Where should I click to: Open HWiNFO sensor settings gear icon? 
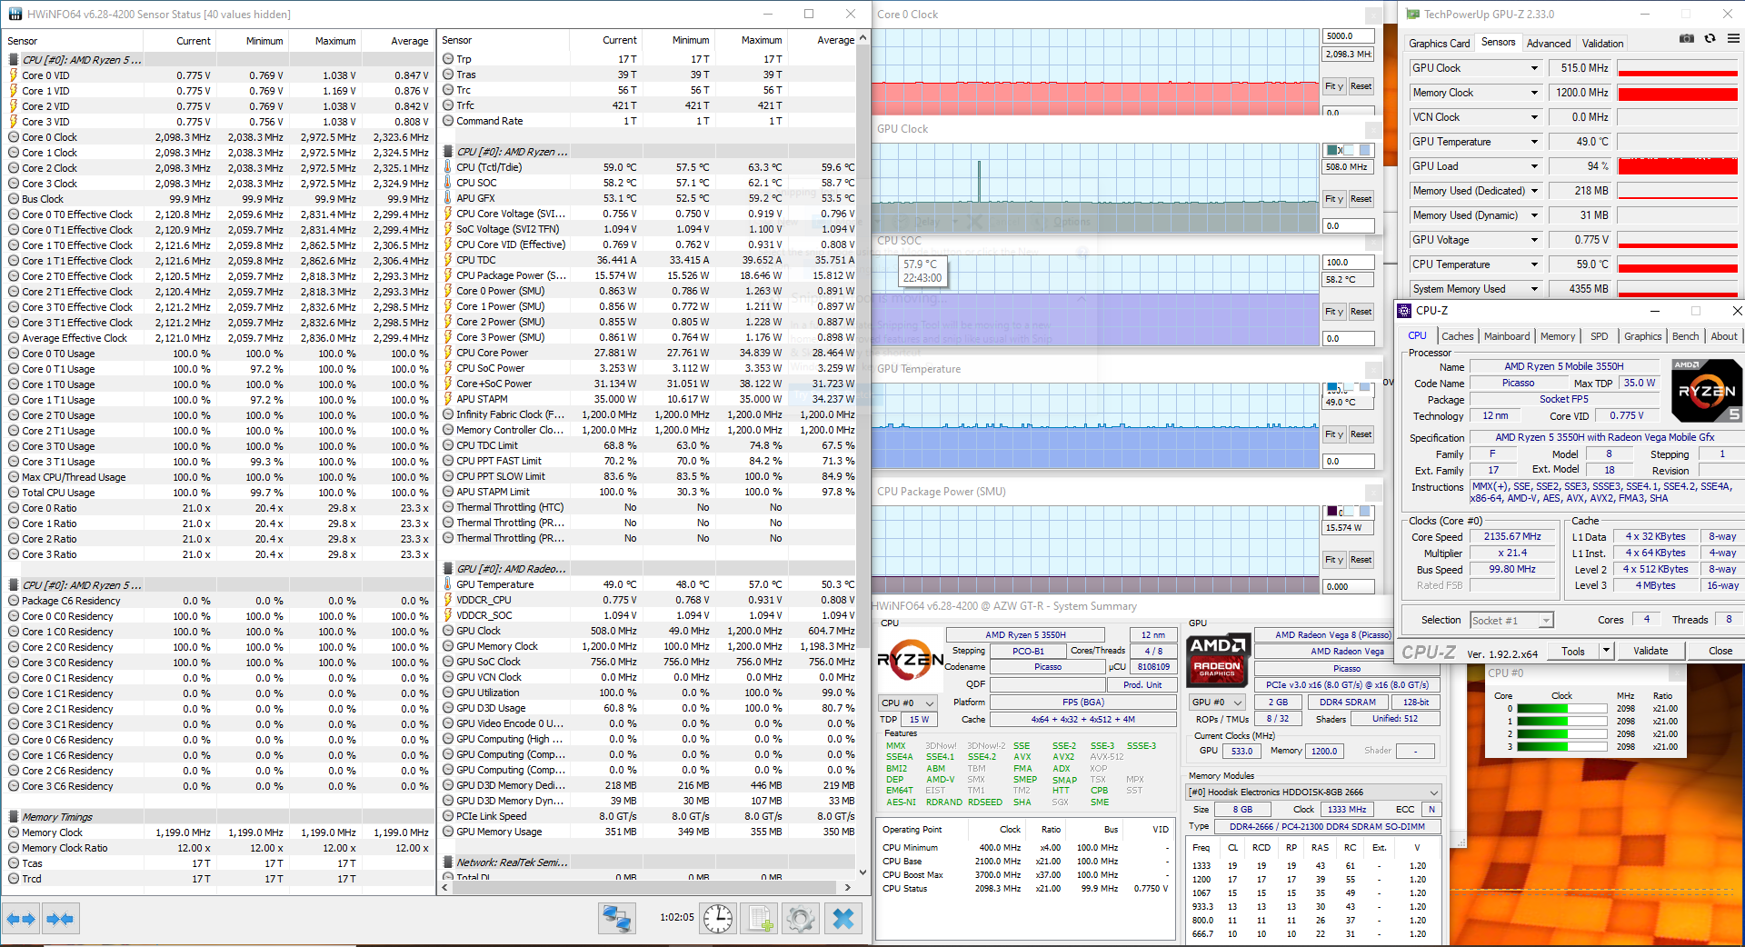801,919
